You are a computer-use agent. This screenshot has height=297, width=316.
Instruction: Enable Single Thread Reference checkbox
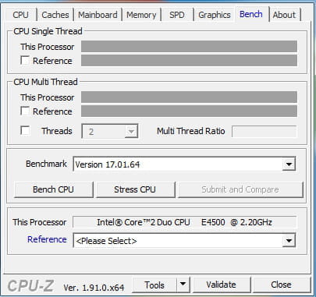pos(25,60)
